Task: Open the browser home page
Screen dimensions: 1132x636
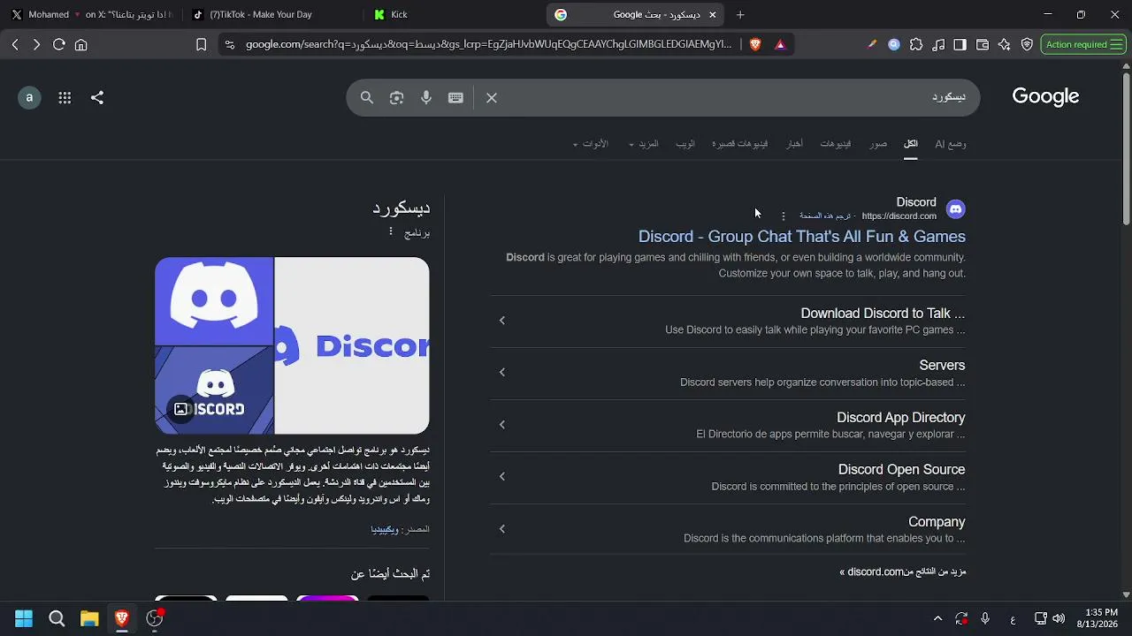Action: click(81, 45)
